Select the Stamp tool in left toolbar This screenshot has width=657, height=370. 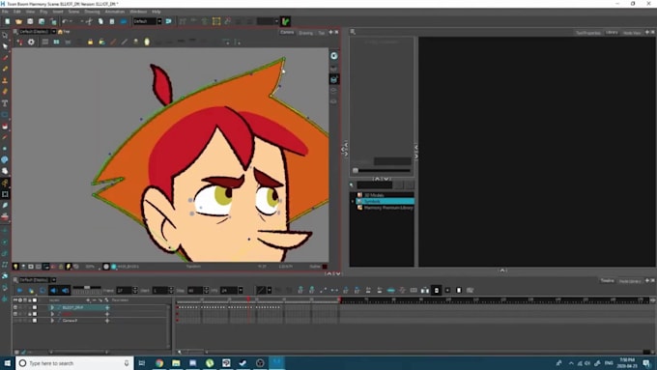point(5,80)
